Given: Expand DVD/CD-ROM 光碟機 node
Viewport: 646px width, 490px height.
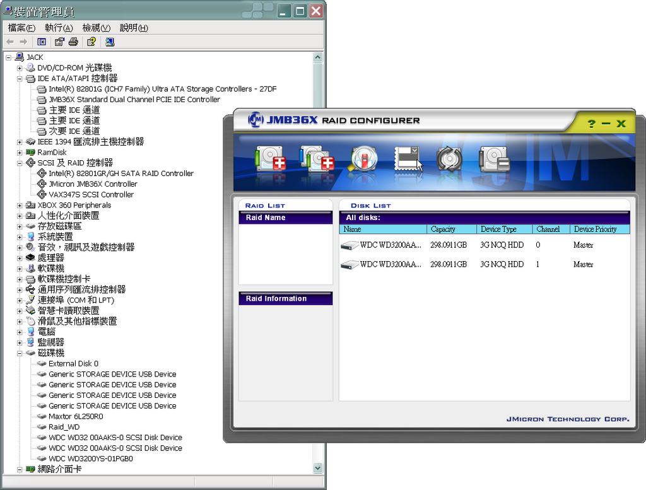Looking at the screenshot, I should point(20,68).
